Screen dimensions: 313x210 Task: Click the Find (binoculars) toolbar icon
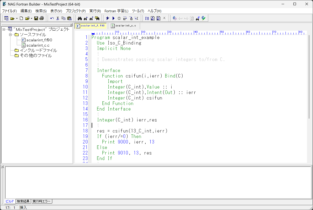[x=80, y=18]
